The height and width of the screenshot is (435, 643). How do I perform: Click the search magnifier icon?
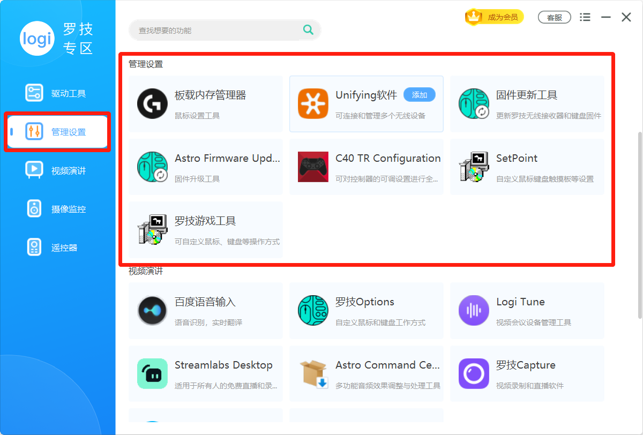coord(308,30)
